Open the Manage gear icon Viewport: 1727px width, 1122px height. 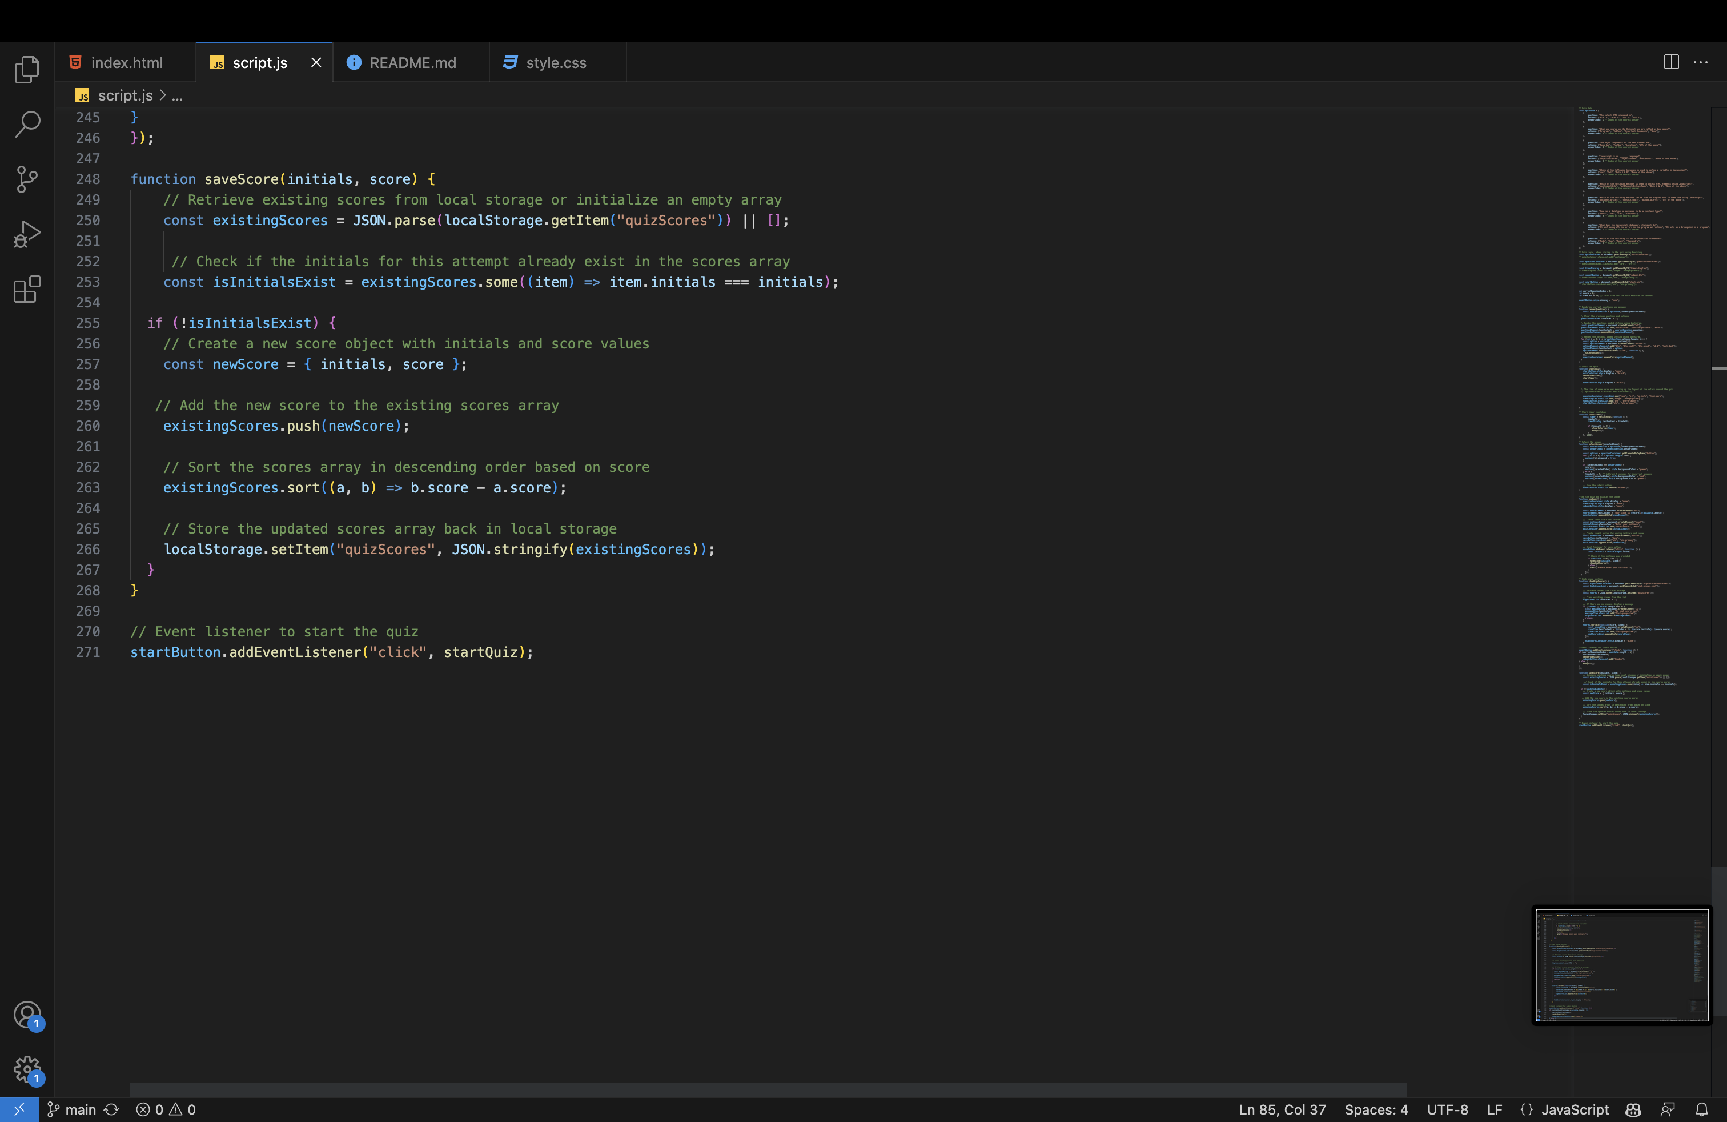[27, 1070]
